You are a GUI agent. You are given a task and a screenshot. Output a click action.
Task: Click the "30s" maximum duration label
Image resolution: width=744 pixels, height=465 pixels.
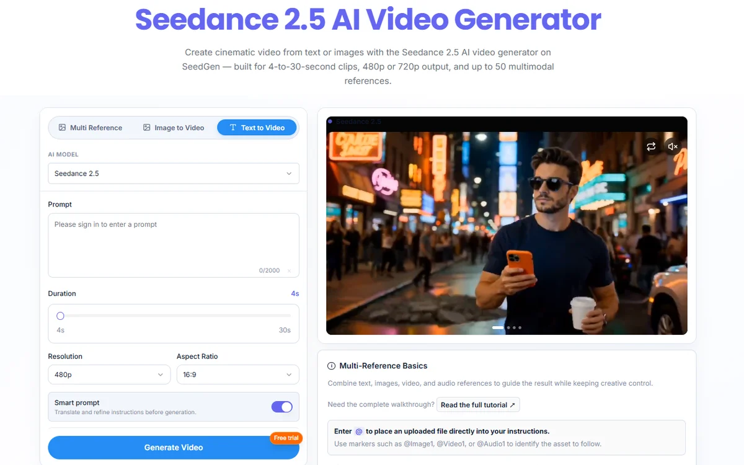(x=285, y=330)
